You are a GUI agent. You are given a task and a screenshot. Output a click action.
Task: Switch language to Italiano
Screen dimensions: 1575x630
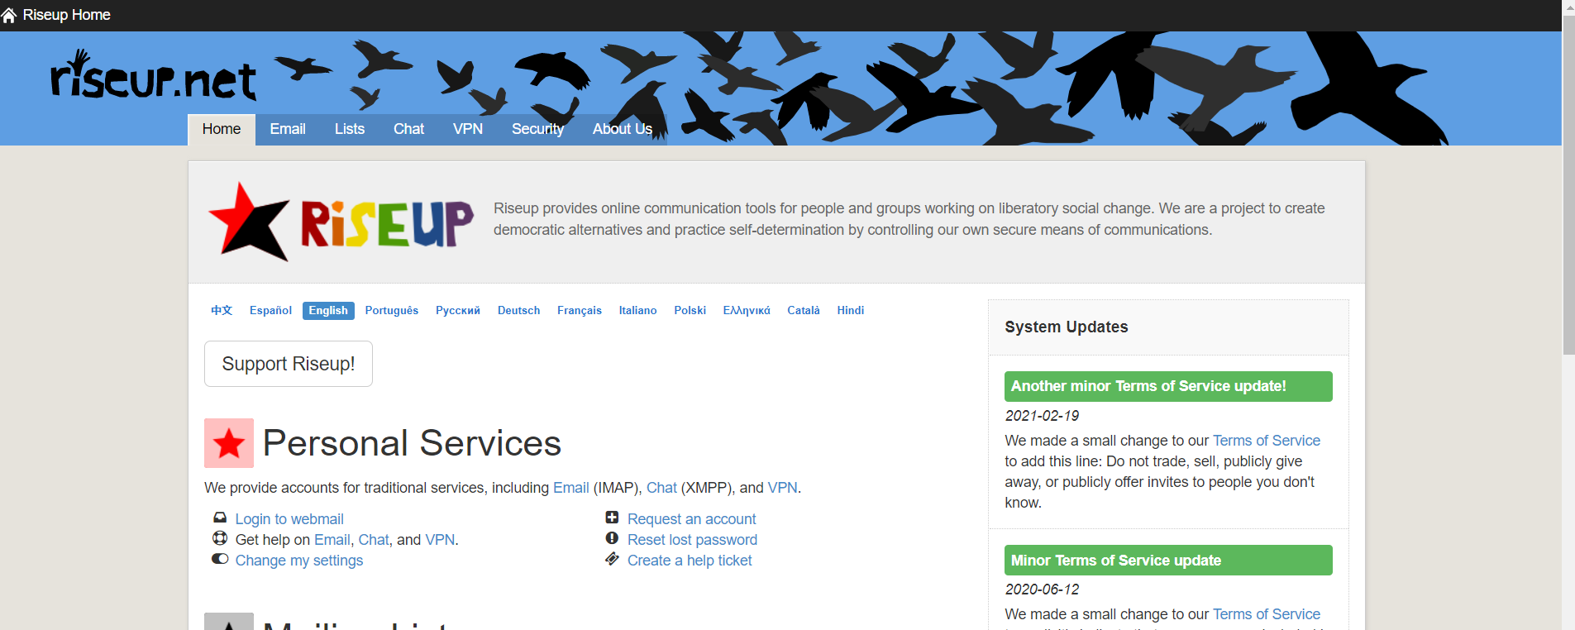coord(637,311)
